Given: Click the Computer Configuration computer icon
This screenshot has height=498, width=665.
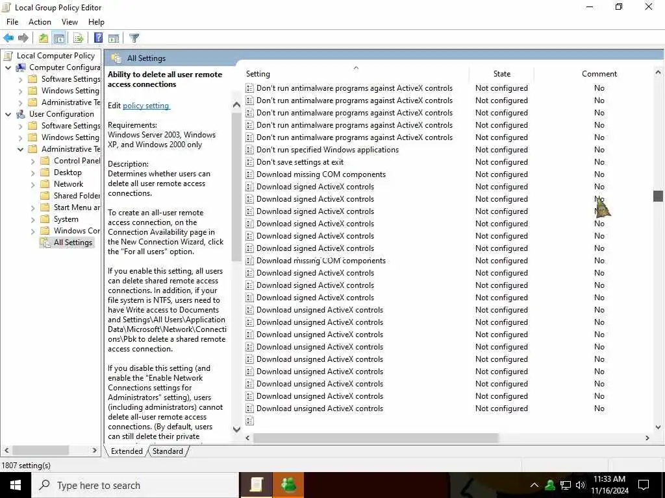Looking at the screenshot, I should [x=21, y=67].
